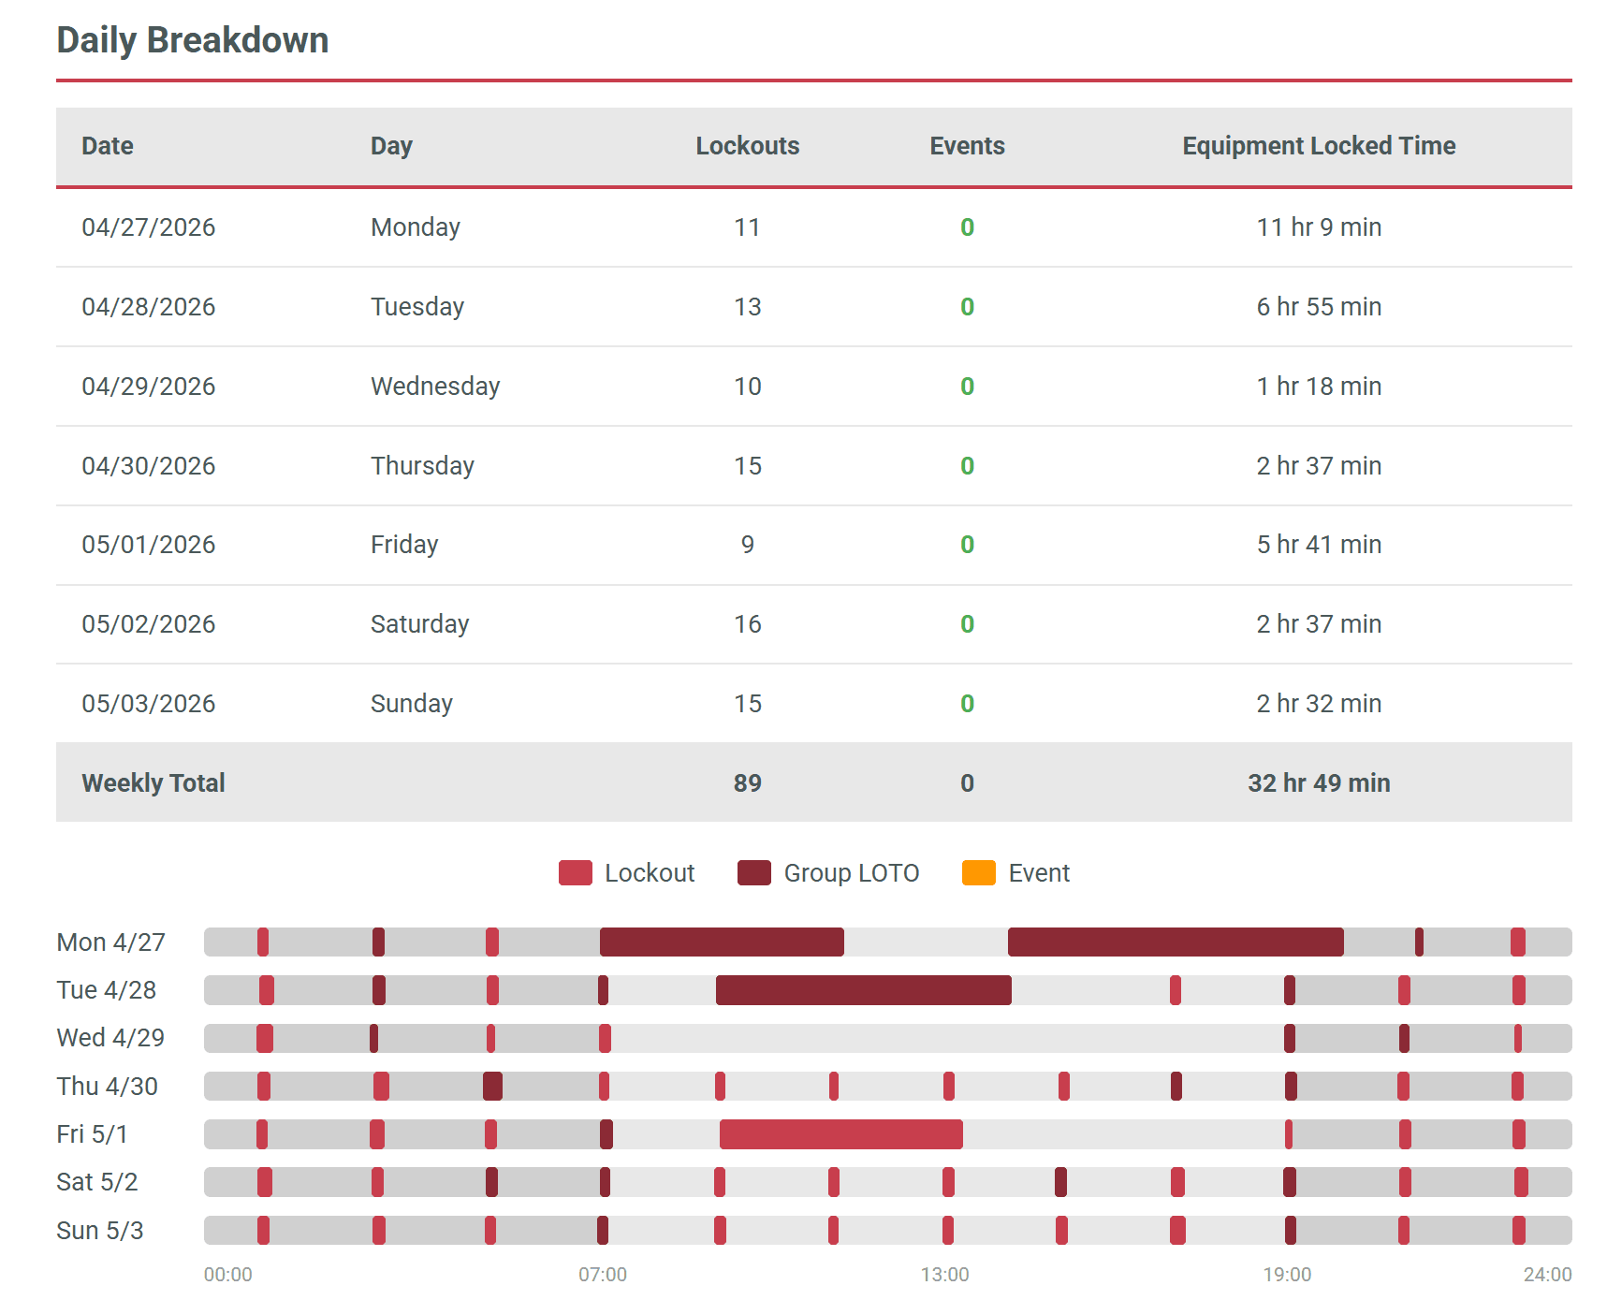Viewport: 1607px width, 1300px height.
Task: Click the Wed 4/29 timeline row label
Action: coord(110,1038)
